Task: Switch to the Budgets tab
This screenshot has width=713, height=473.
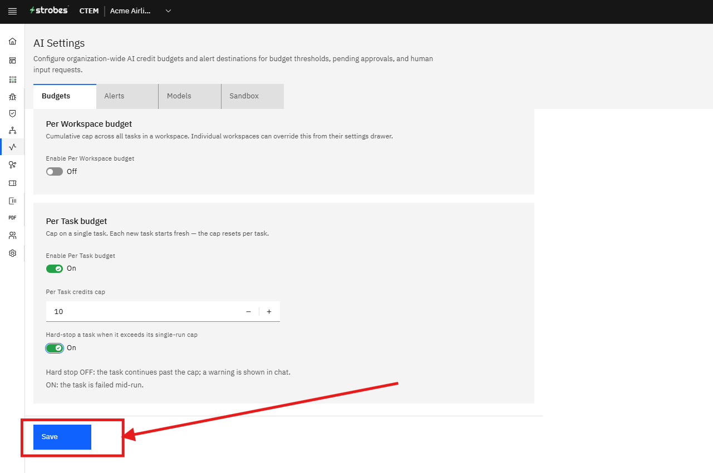Action: [x=65, y=96]
